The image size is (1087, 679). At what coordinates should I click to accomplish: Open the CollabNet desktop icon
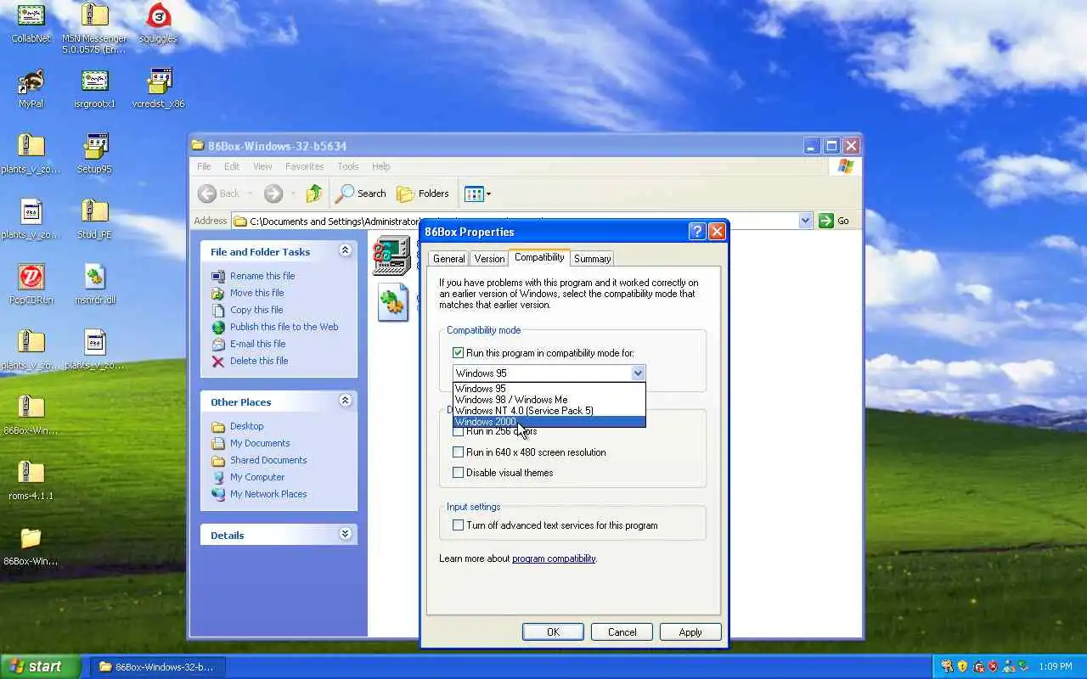[31, 16]
